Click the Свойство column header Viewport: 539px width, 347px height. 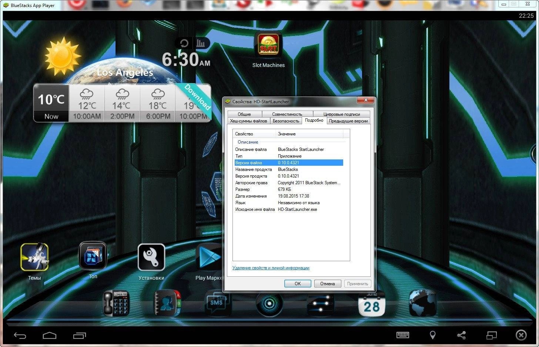click(255, 134)
